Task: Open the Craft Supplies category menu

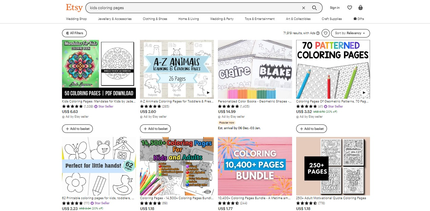Action: click(x=332, y=19)
